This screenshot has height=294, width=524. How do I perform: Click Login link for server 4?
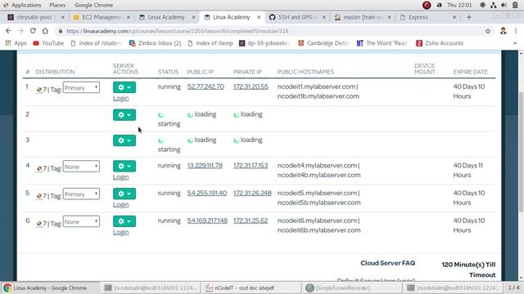[x=120, y=177]
